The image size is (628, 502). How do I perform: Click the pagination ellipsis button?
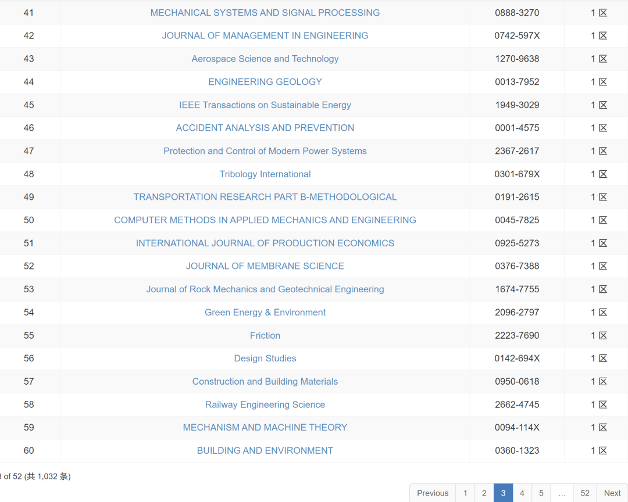[x=562, y=493]
